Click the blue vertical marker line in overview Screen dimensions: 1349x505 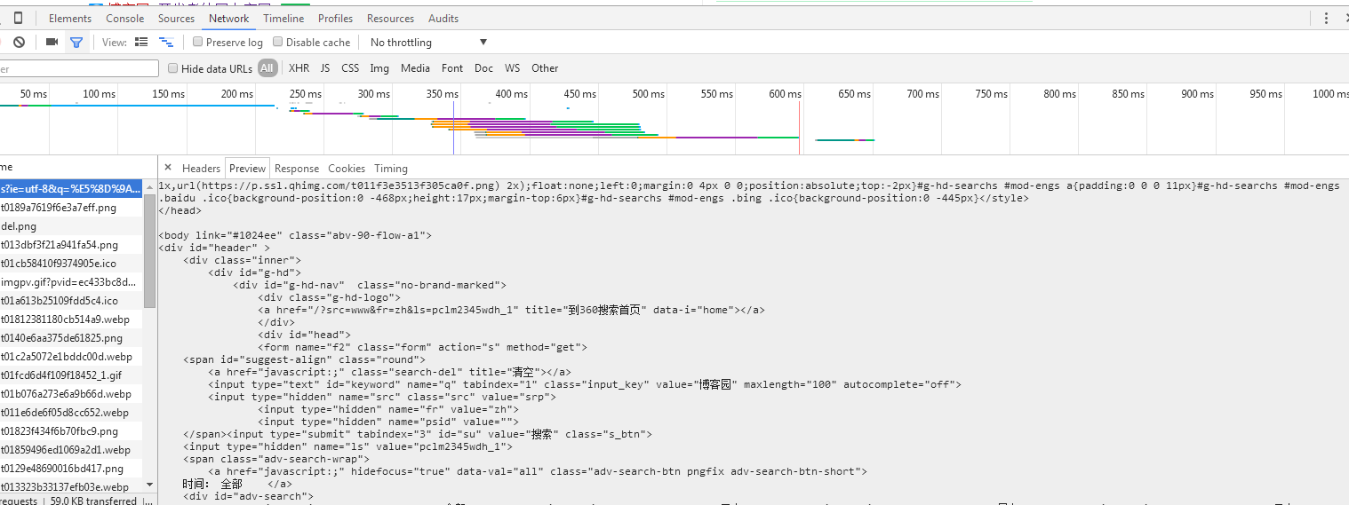(x=453, y=129)
